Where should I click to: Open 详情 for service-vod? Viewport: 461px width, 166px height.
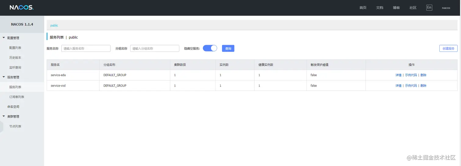pyautogui.click(x=398, y=86)
